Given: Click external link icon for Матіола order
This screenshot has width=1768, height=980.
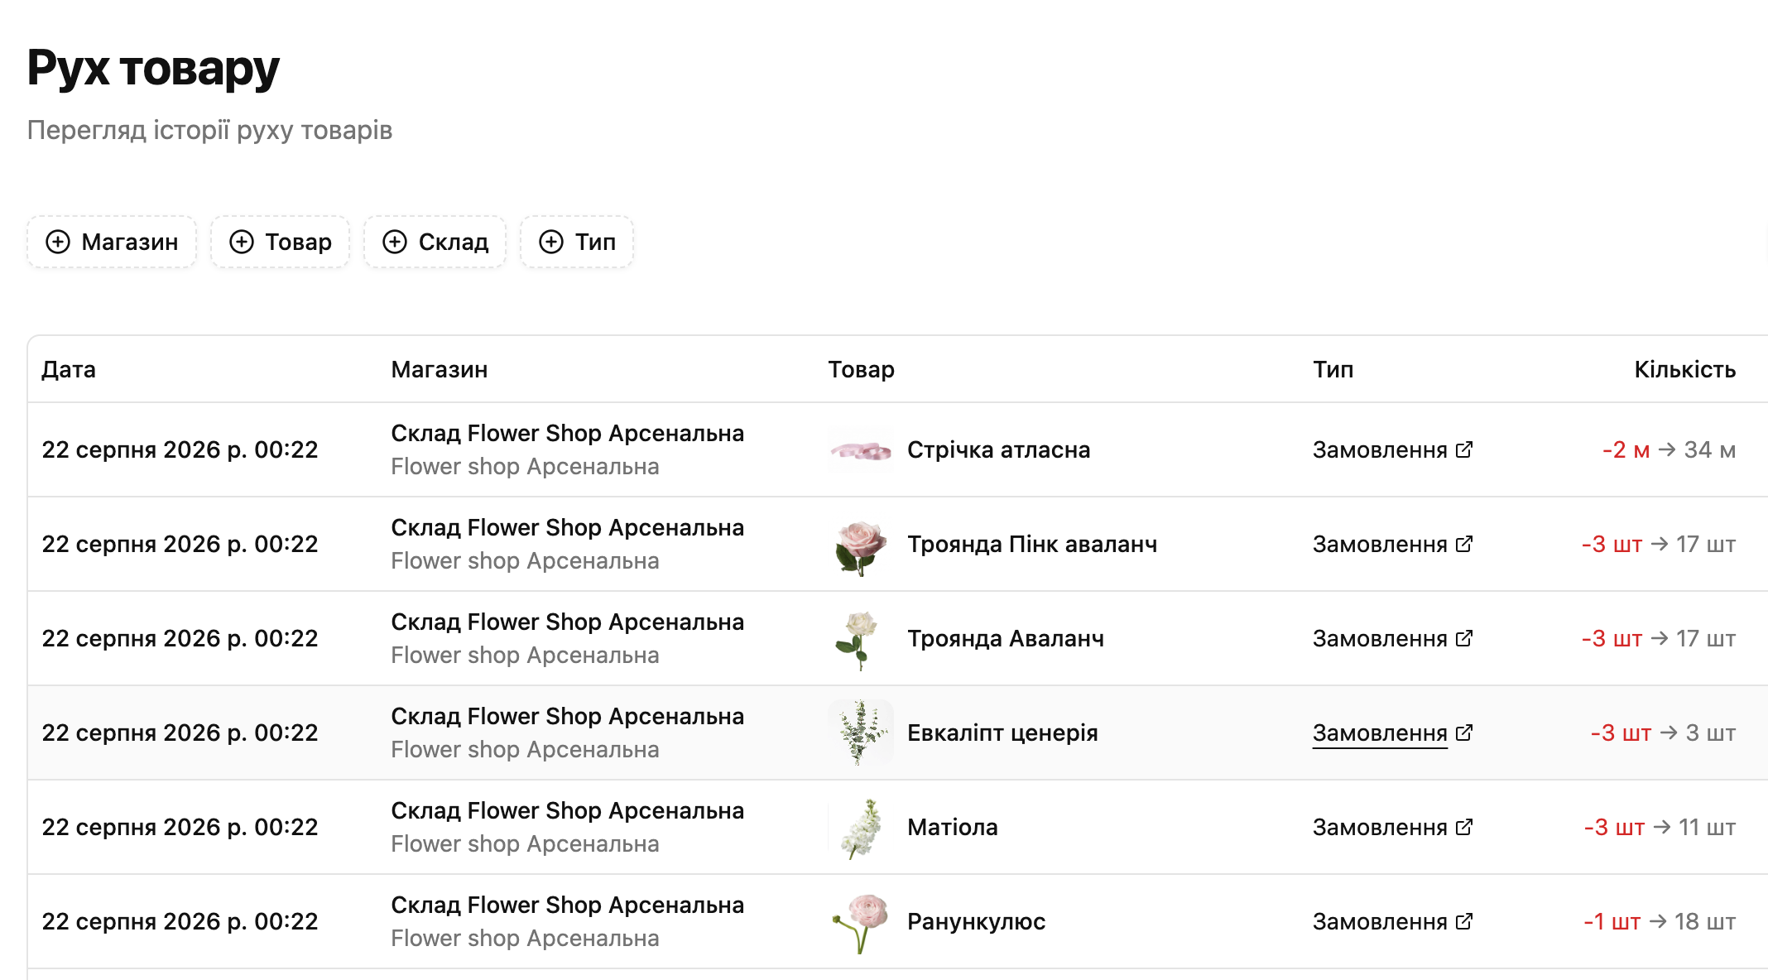Looking at the screenshot, I should pyautogui.click(x=1464, y=827).
